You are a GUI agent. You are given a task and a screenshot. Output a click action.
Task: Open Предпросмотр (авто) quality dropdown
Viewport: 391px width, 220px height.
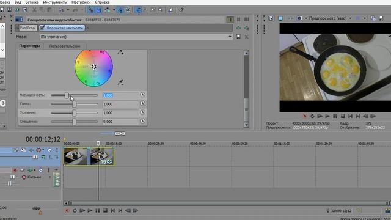click(350, 18)
